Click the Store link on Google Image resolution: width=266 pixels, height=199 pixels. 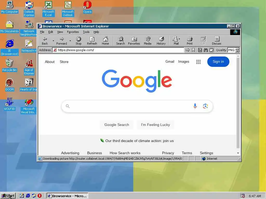64,62
